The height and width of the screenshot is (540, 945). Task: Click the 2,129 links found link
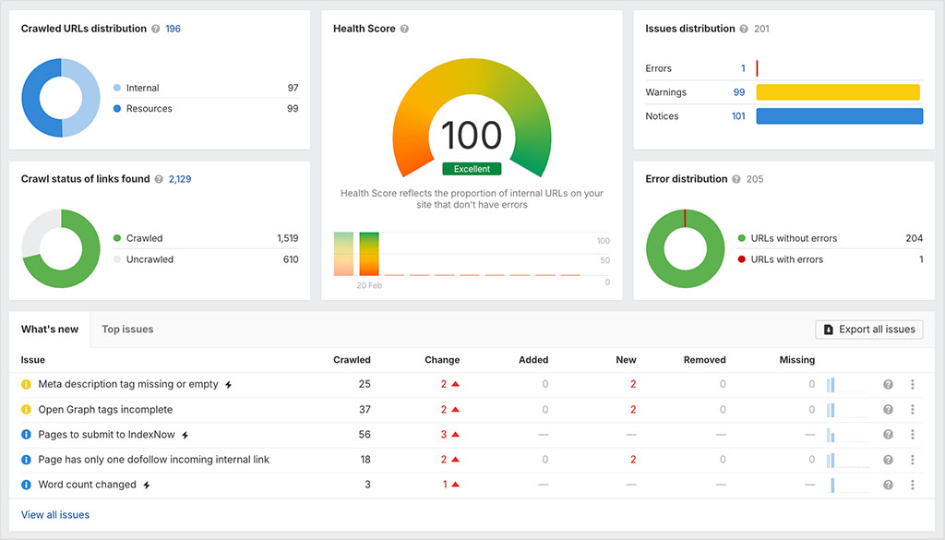click(179, 179)
